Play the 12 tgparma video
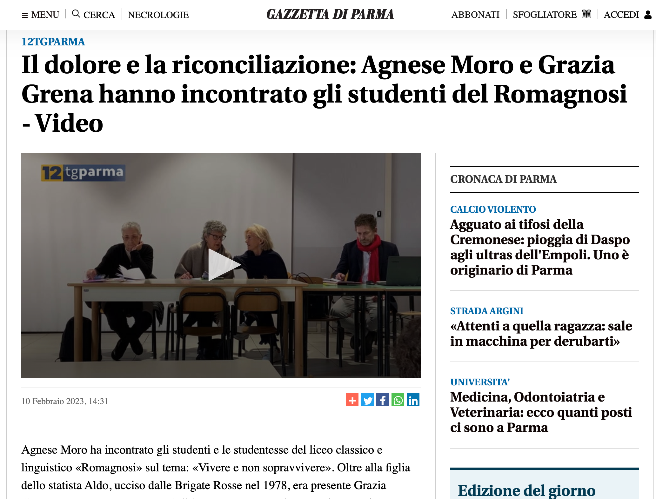 pyautogui.click(x=223, y=265)
